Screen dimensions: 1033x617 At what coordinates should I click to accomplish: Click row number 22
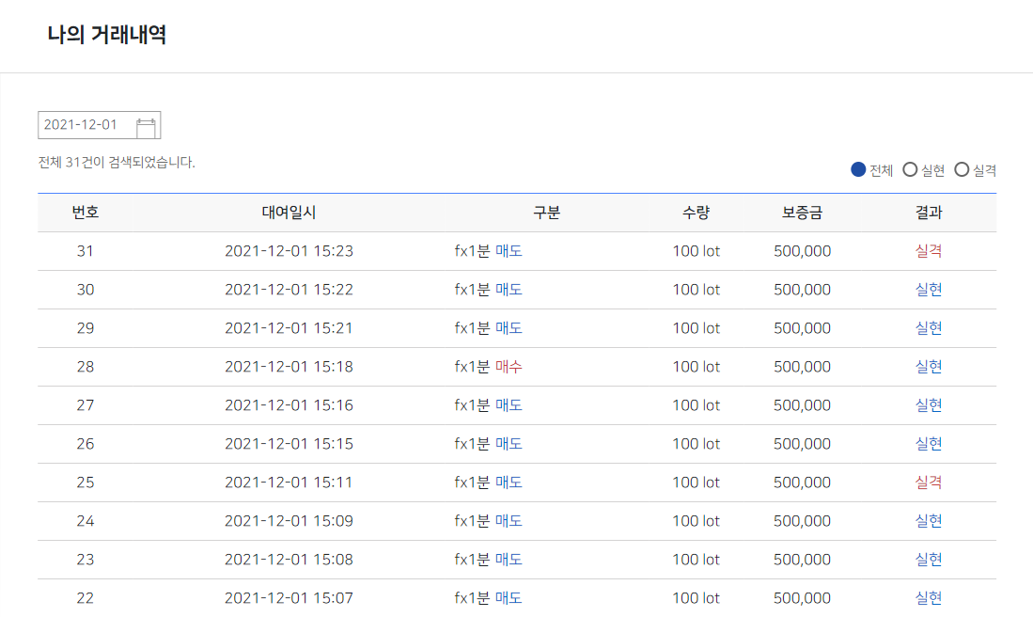click(x=85, y=598)
